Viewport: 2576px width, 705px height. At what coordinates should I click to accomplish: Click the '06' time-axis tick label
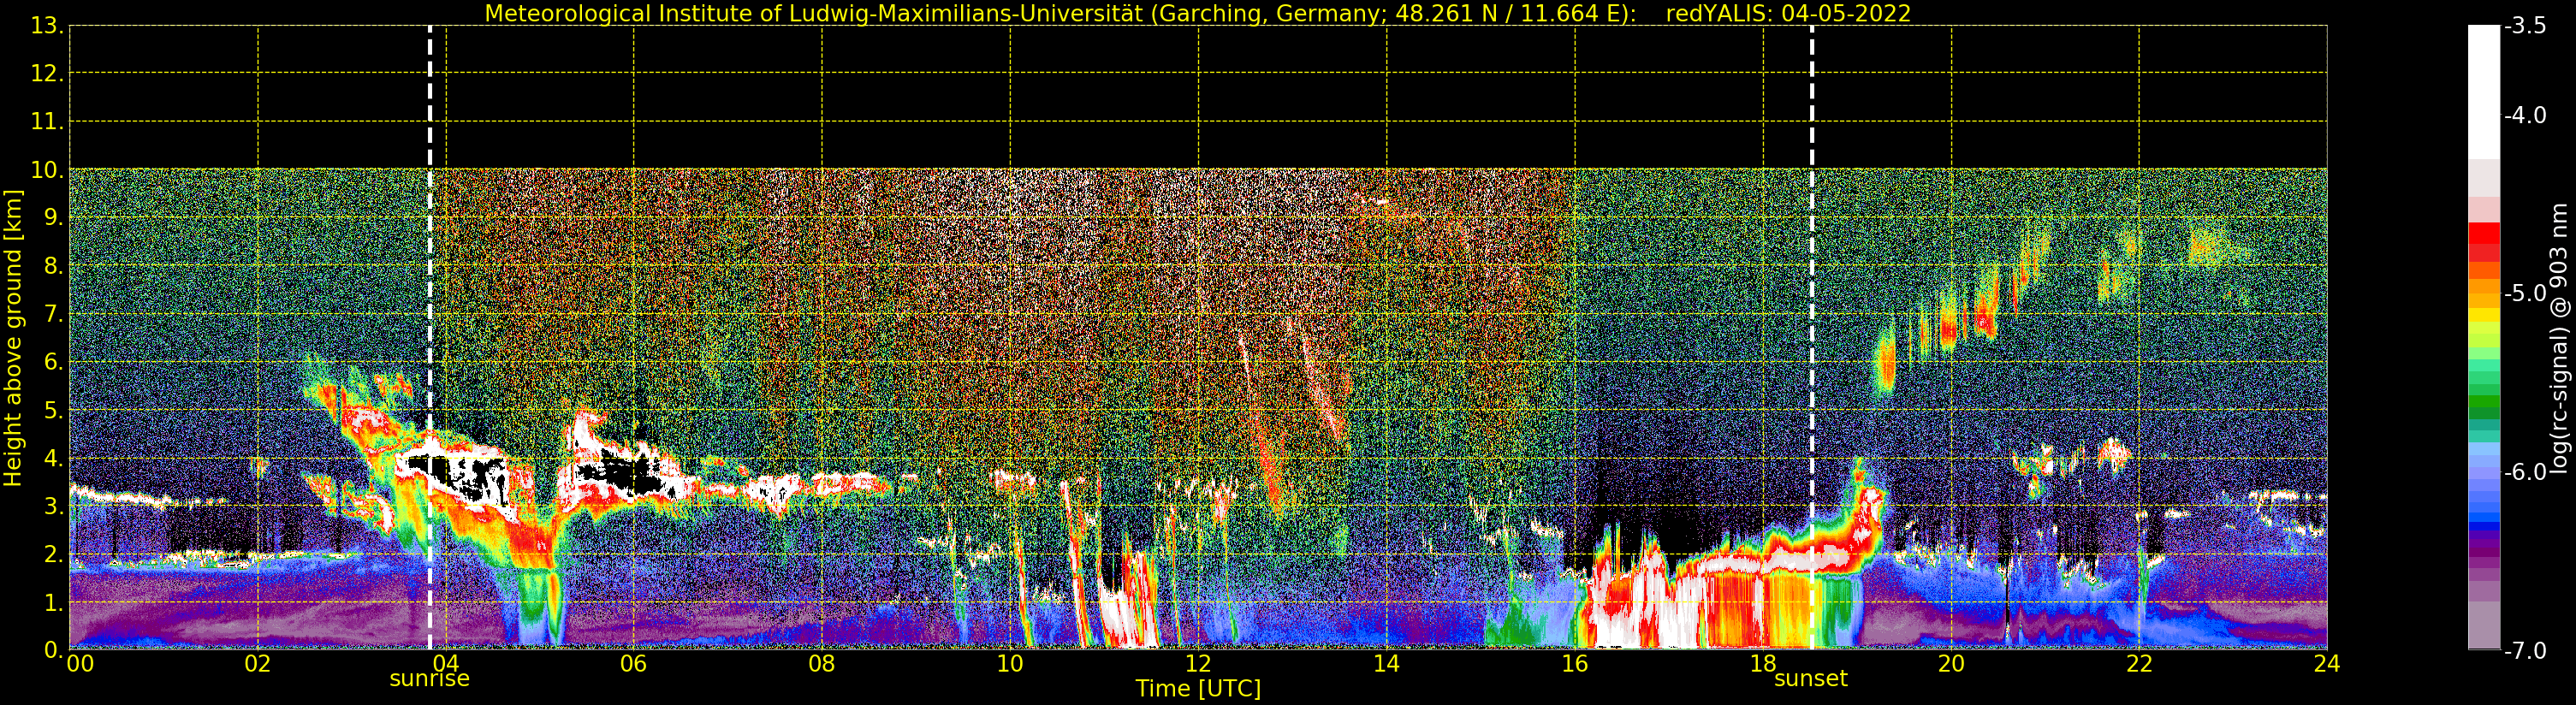[634, 664]
